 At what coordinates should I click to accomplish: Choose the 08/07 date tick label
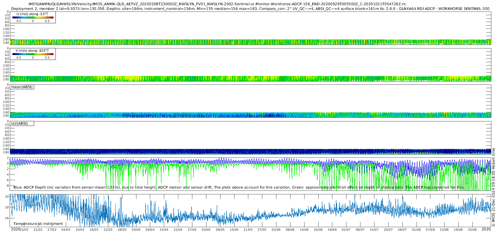(360, 230)
